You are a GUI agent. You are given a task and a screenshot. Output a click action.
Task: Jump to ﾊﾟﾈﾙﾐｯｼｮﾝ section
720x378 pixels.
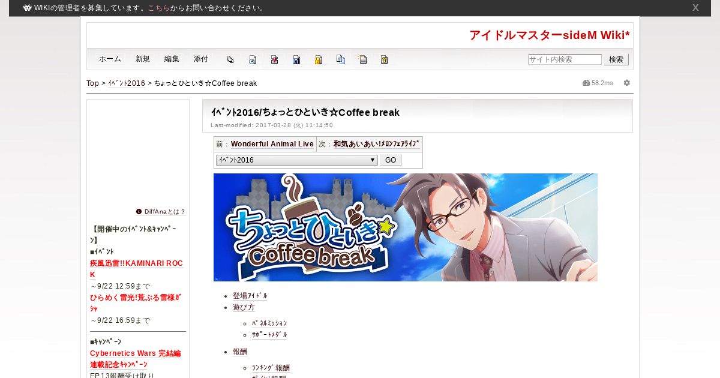point(269,323)
